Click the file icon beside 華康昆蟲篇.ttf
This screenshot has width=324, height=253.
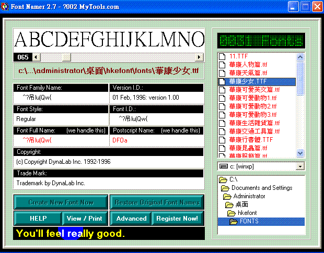(222, 148)
